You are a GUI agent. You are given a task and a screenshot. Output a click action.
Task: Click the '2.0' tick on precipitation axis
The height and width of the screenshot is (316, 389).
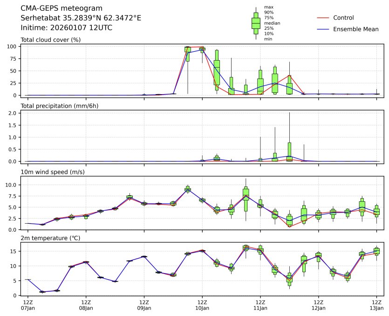click(x=14, y=113)
